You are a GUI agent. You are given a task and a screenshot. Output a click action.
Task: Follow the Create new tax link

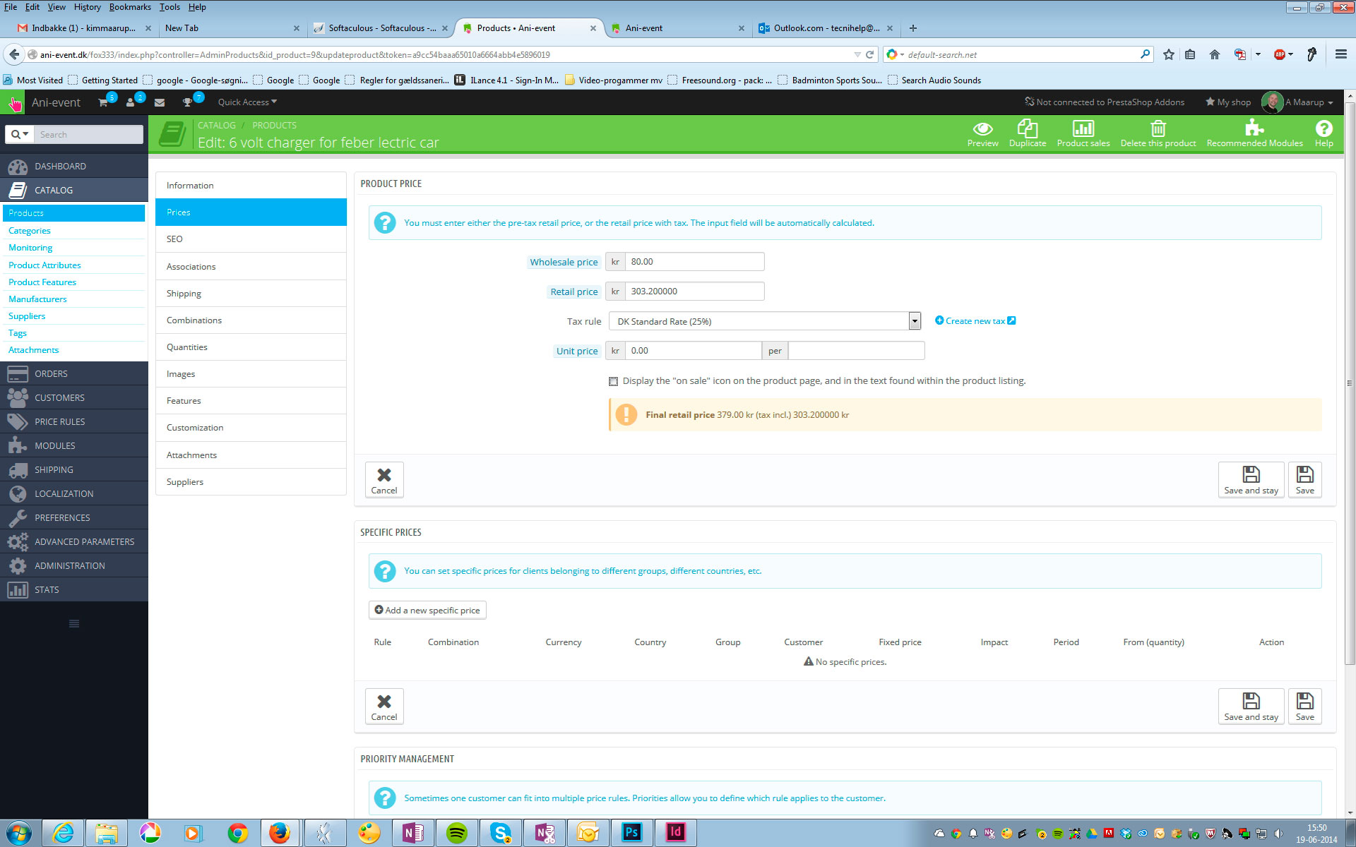click(975, 321)
